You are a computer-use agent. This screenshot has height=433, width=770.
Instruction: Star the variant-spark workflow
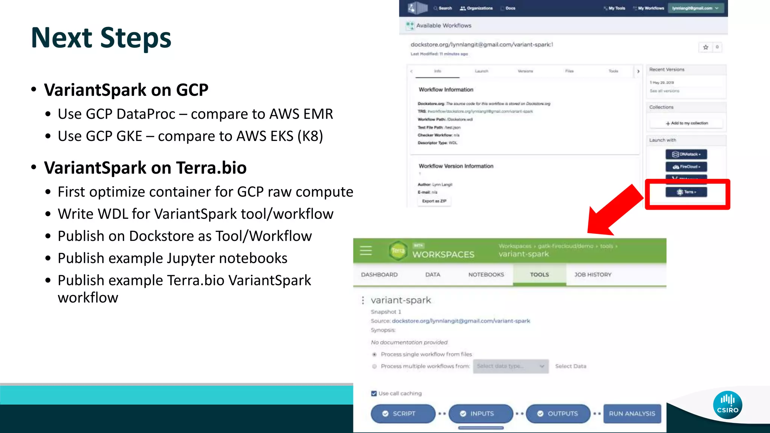pos(705,47)
